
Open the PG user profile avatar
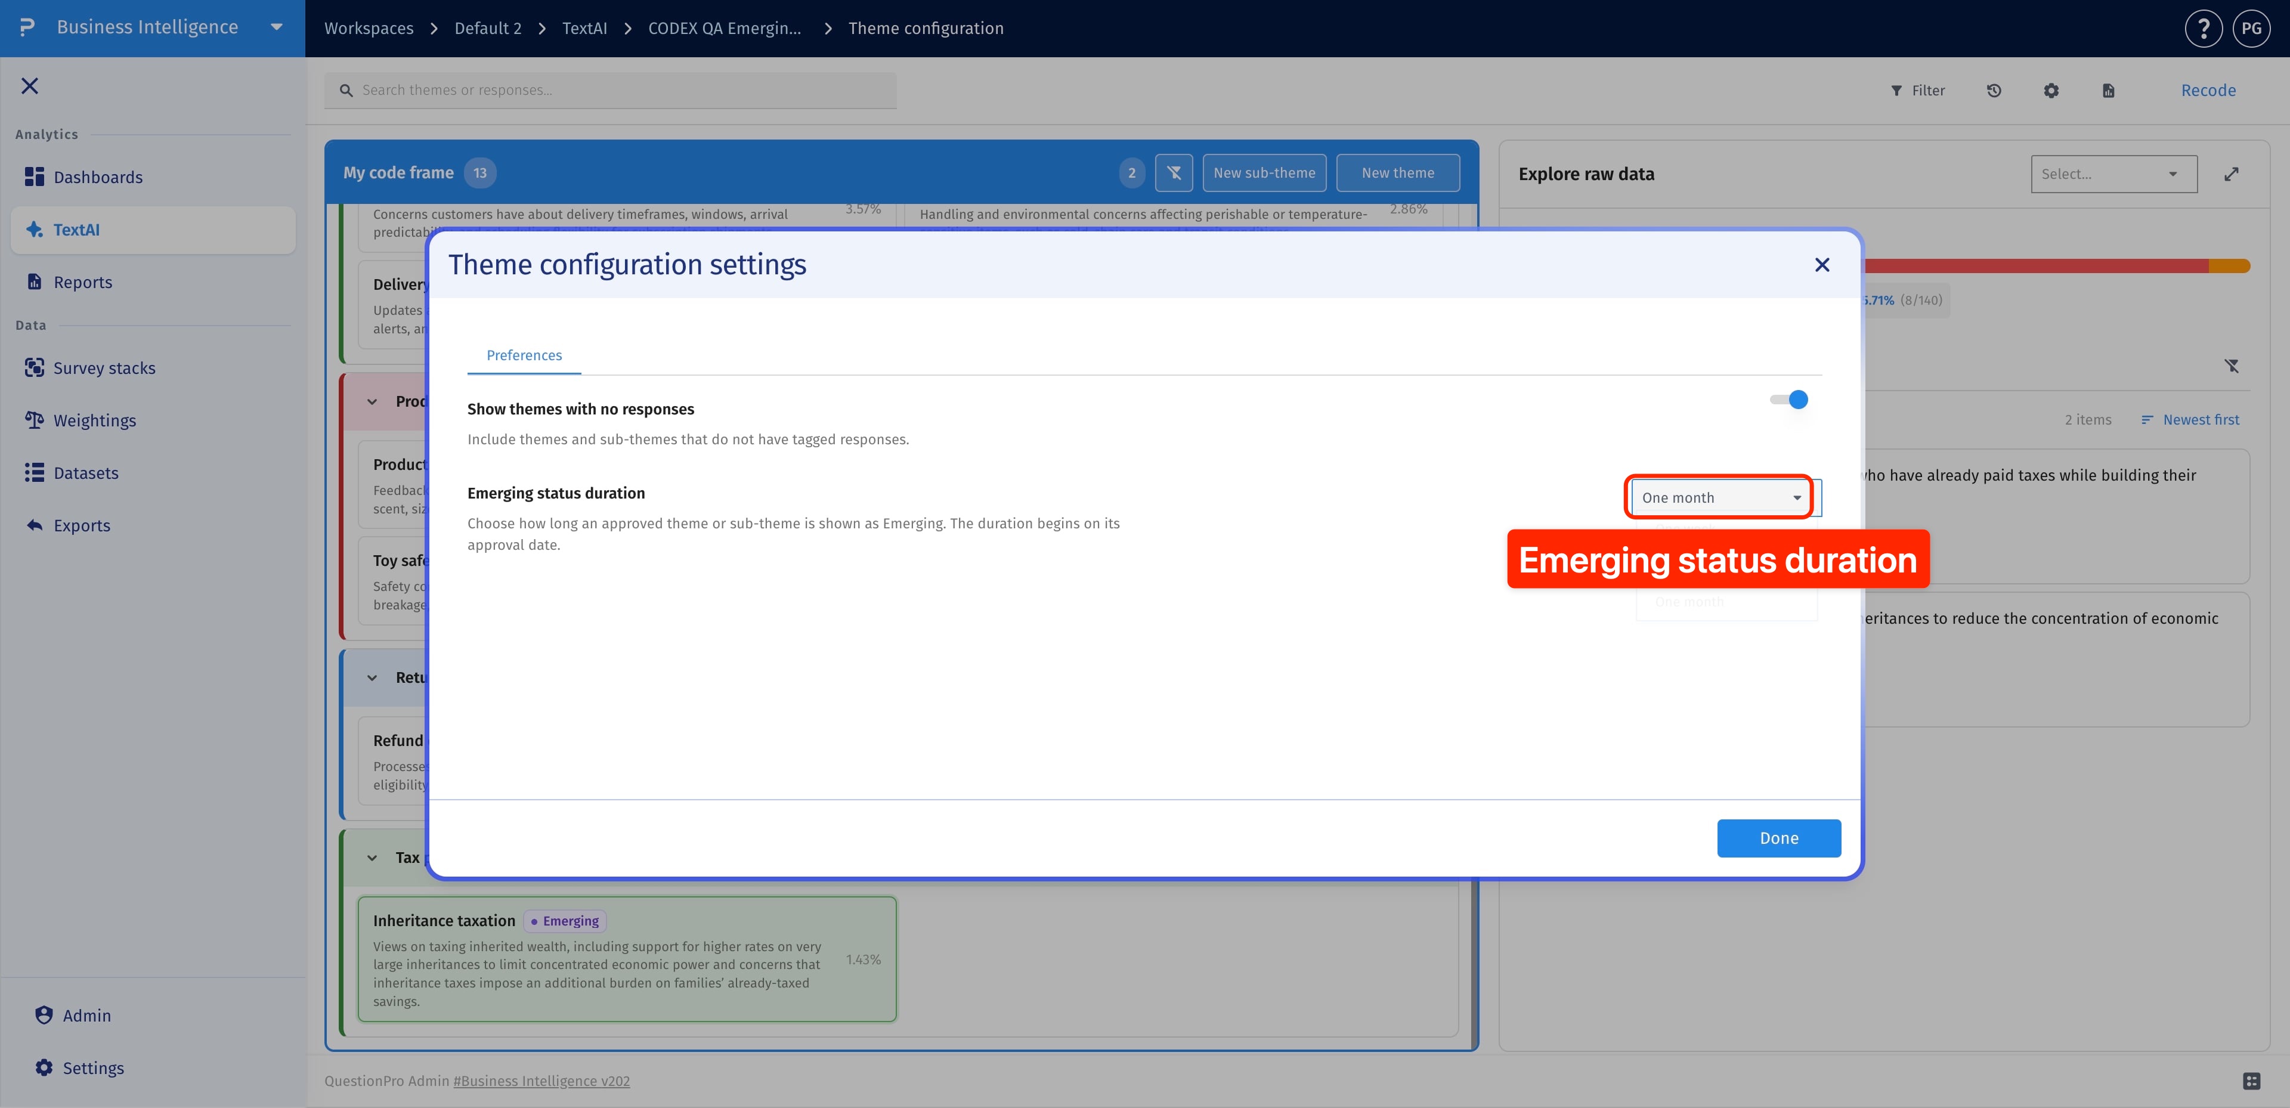tap(2252, 29)
